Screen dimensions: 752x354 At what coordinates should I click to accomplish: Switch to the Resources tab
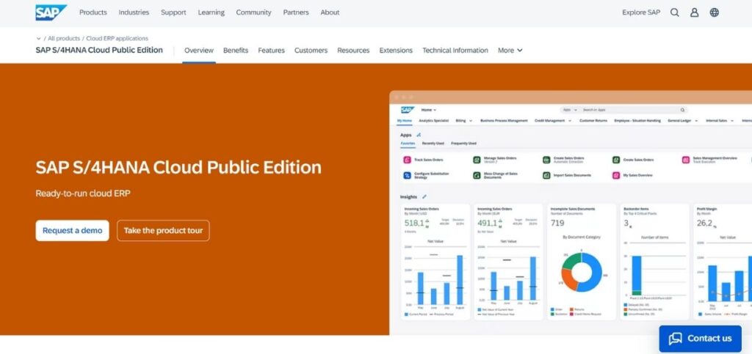pos(353,51)
